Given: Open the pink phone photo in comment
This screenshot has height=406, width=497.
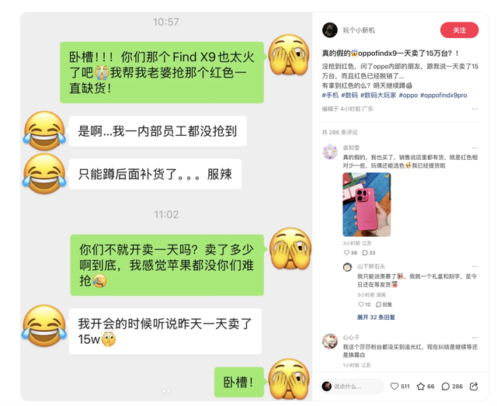Looking at the screenshot, I should pos(367,204).
